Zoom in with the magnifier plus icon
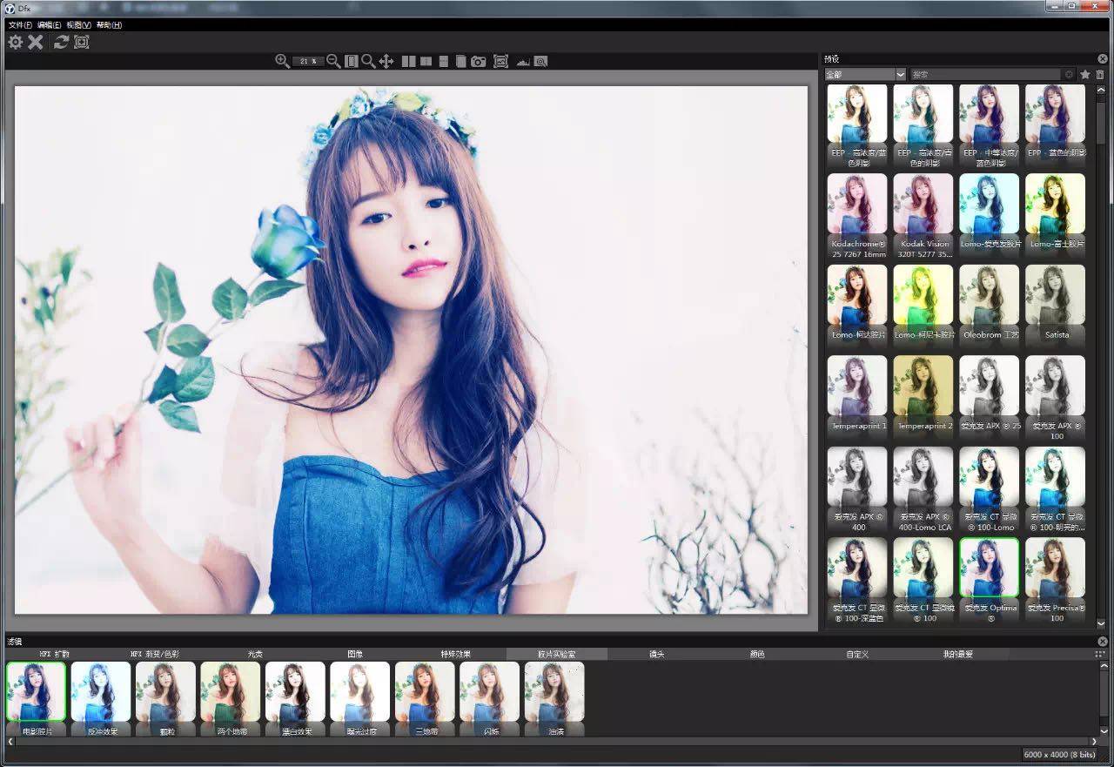This screenshot has width=1114, height=767. pos(282,61)
